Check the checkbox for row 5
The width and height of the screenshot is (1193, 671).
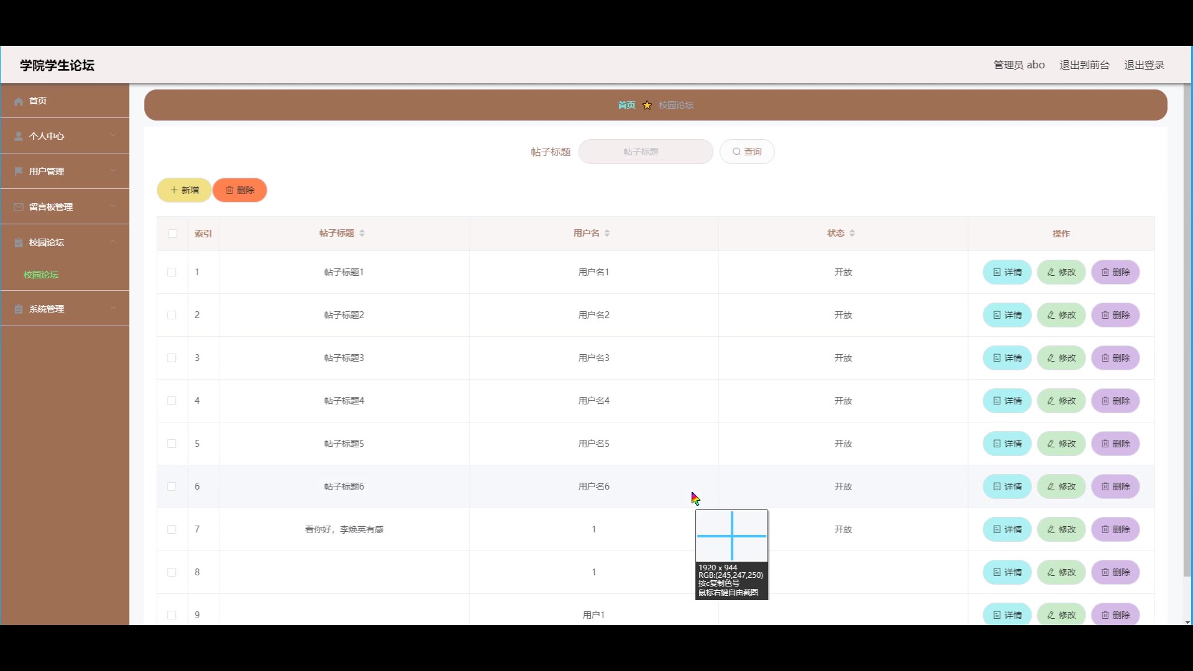[171, 444]
